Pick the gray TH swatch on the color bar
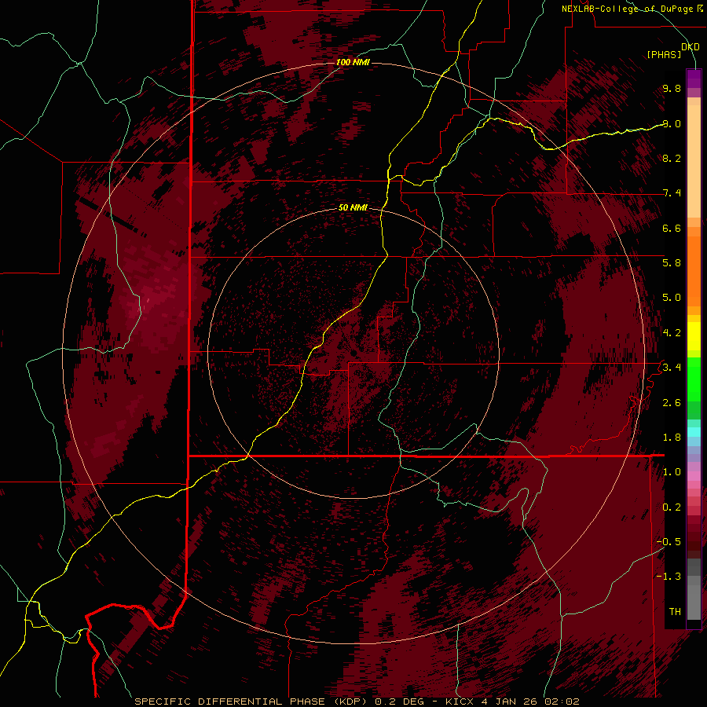The image size is (707, 707). 694,604
